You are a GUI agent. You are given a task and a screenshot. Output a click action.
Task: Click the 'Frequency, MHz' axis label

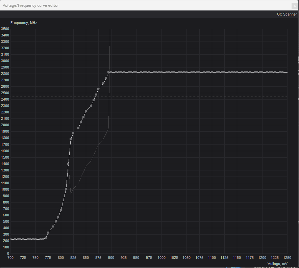point(24,23)
